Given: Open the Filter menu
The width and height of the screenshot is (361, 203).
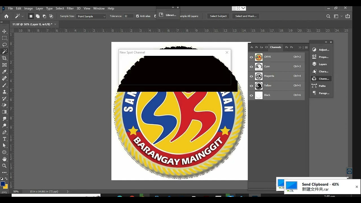Looking at the screenshot, I should tap(70, 8).
